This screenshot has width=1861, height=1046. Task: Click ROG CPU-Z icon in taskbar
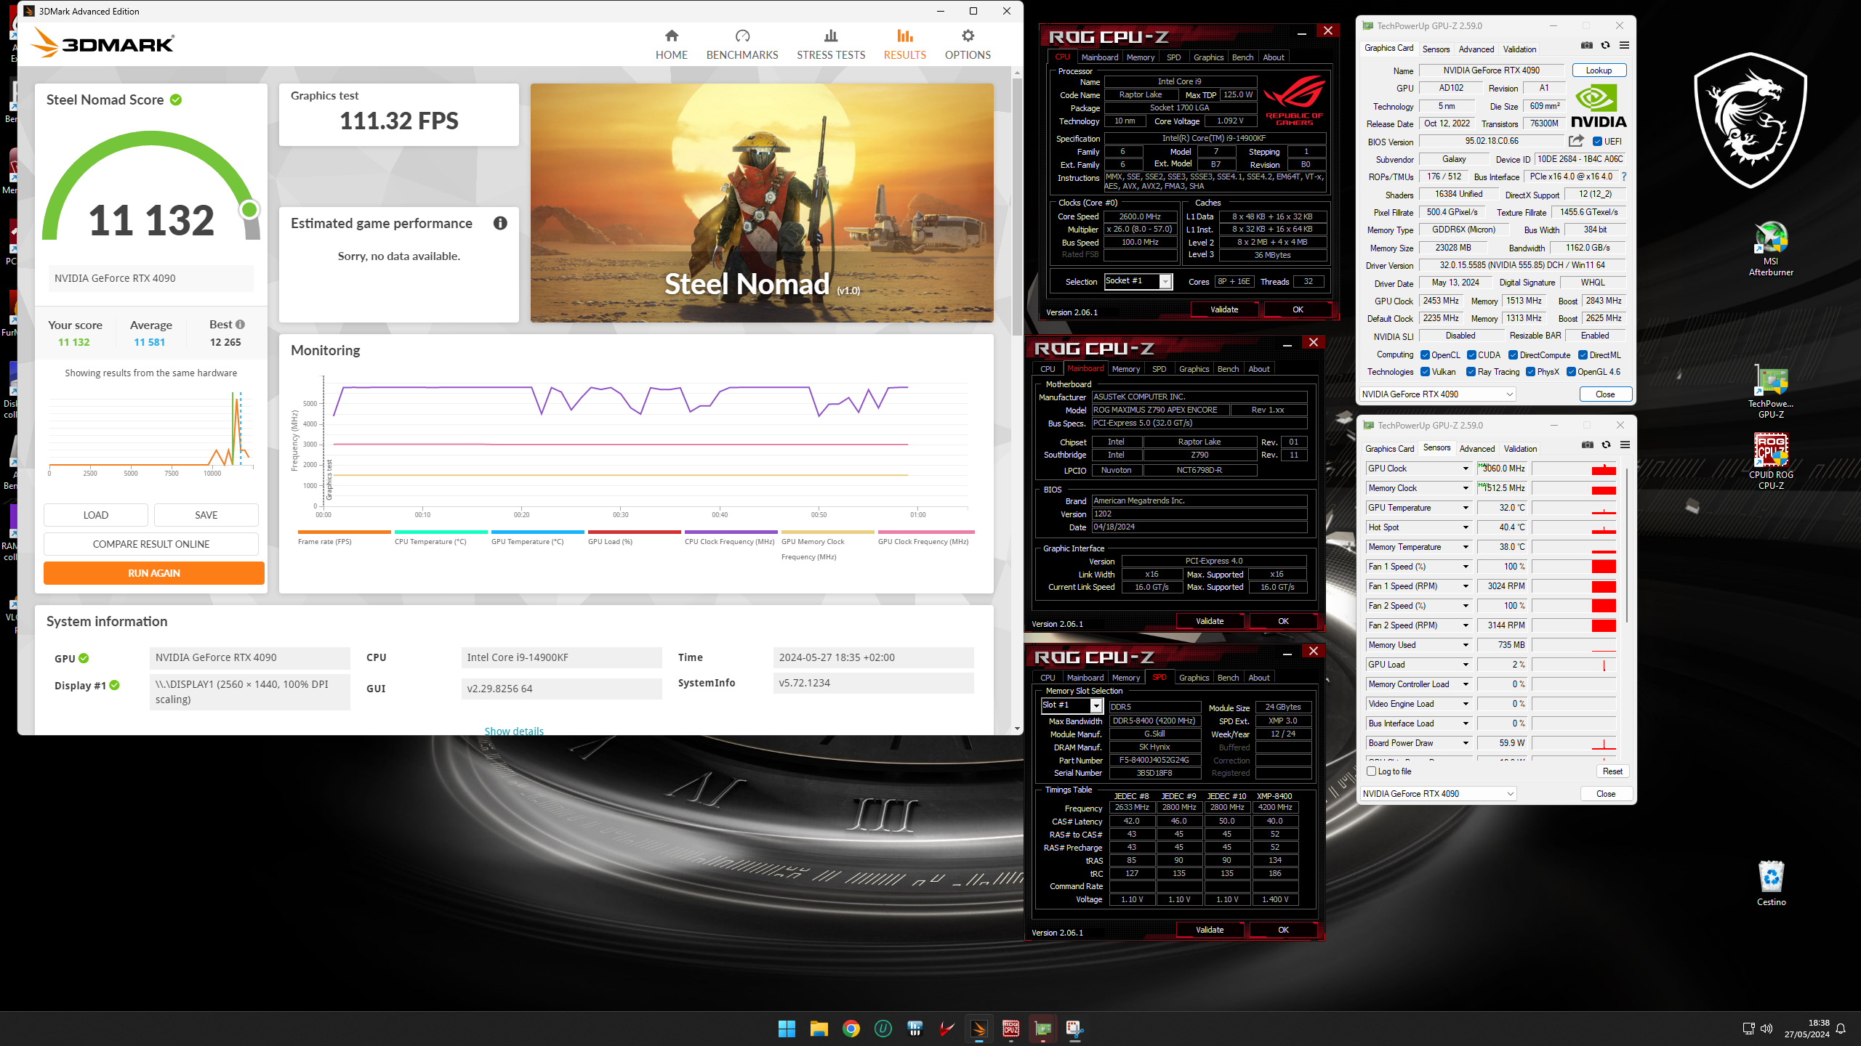1011,1029
